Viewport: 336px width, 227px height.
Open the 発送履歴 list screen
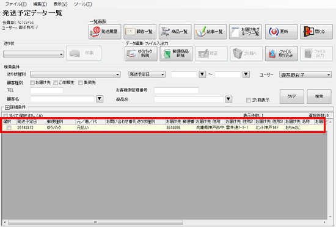[x=105, y=32]
